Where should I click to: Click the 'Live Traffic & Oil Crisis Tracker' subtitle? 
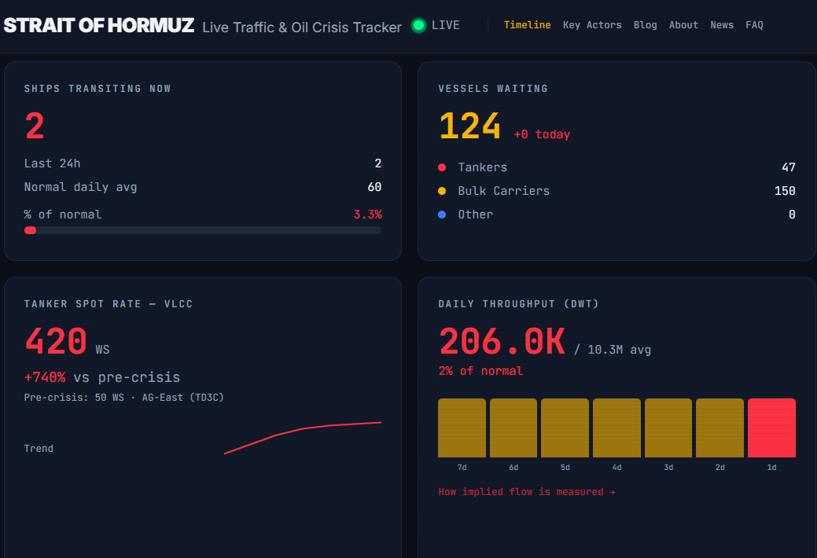[x=302, y=27]
